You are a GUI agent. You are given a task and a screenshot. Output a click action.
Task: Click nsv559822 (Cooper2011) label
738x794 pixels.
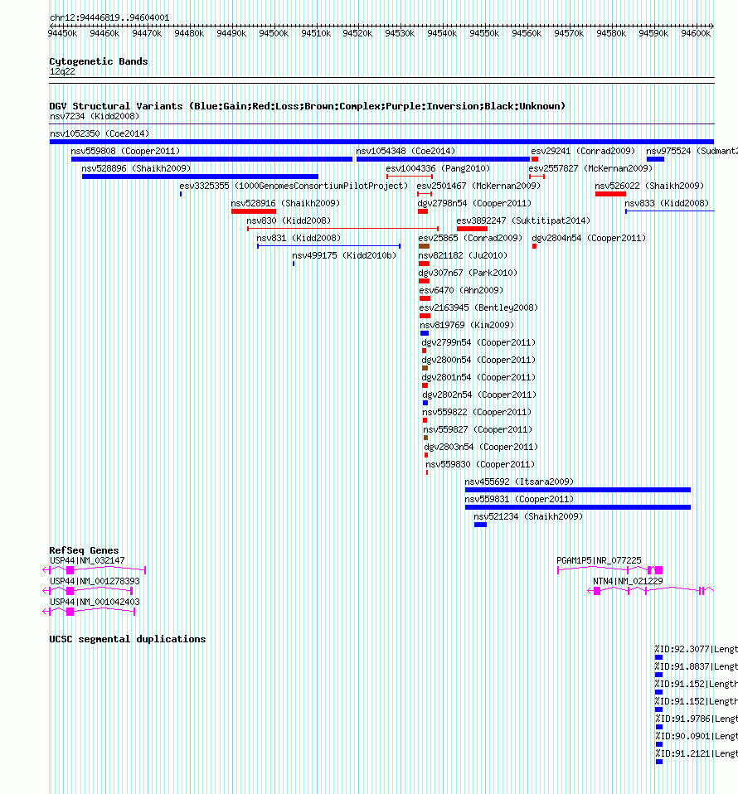click(x=477, y=412)
